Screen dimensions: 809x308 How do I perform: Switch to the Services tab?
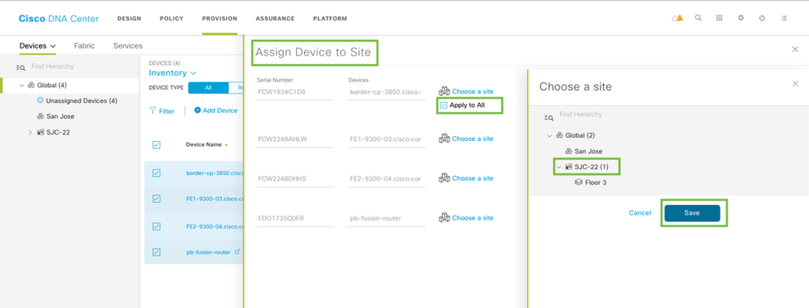coord(128,46)
